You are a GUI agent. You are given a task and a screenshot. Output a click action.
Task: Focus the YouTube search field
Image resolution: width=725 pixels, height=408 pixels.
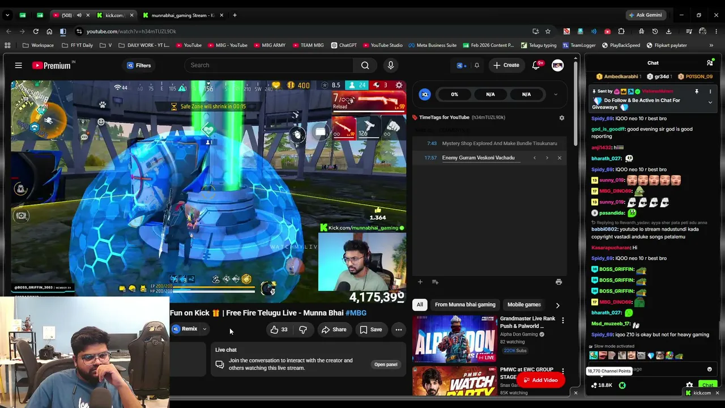(x=268, y=66)
